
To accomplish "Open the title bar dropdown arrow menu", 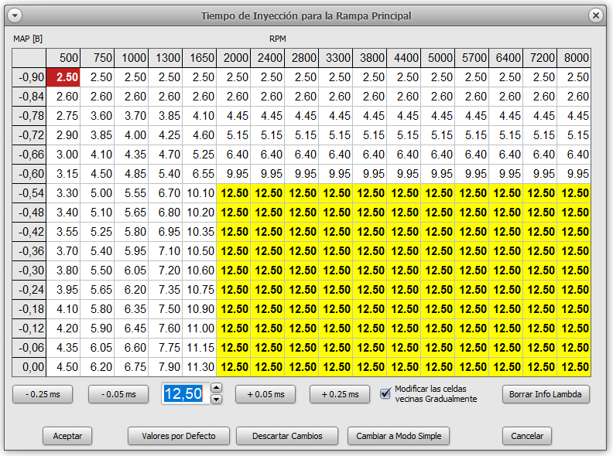I will tap(15, 15).
